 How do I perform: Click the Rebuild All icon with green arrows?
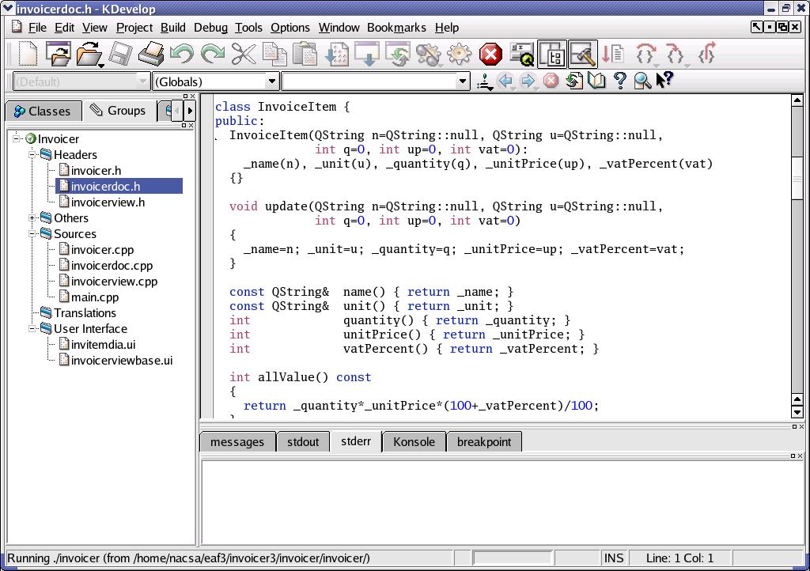pyautogui.click(x=398, y=54)
